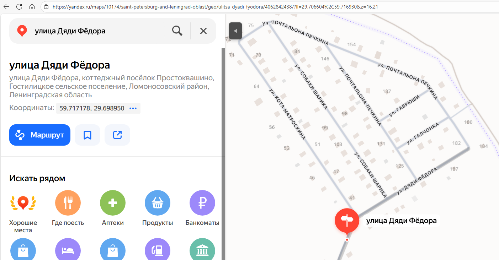Click the hotel bed category icon
The image size is (499, 260).
pos(68,250)
